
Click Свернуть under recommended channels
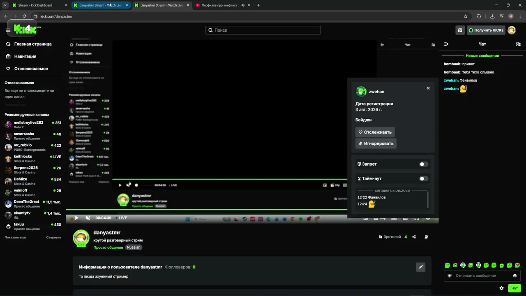[53, 237]
